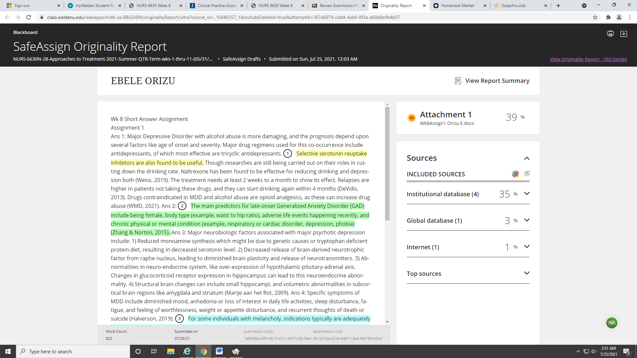Reload the page in Chrome
The image size is (637, 358).
(x=29, y=17)
